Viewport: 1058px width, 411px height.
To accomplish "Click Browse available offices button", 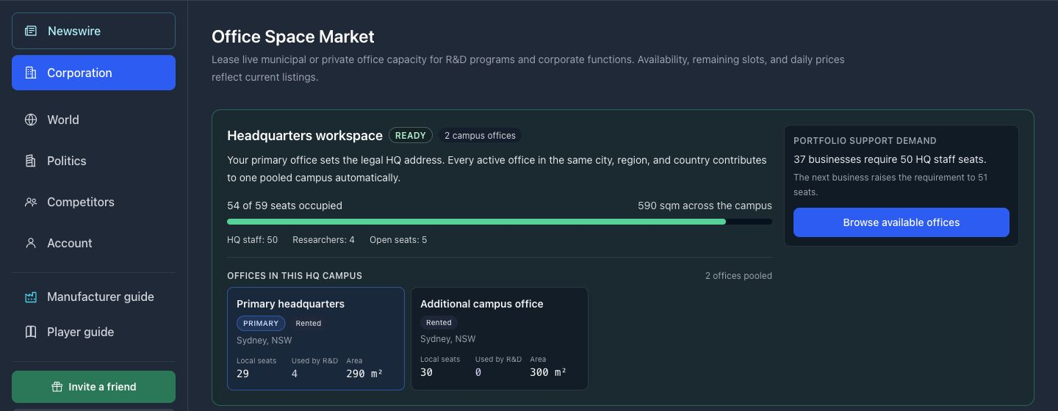I will [902, 222].
